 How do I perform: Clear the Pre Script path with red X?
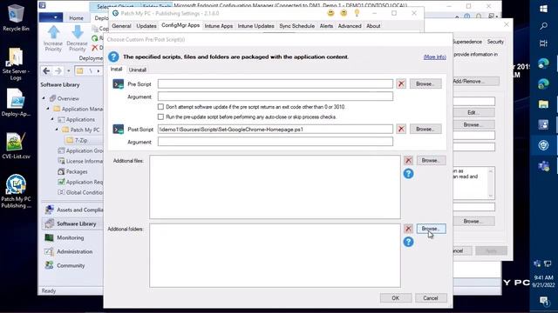point(401,83)
